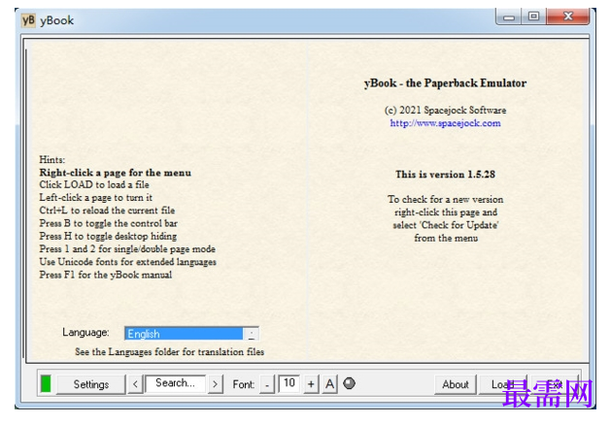
Task: Close the yBook window
Action: point(567,16)
